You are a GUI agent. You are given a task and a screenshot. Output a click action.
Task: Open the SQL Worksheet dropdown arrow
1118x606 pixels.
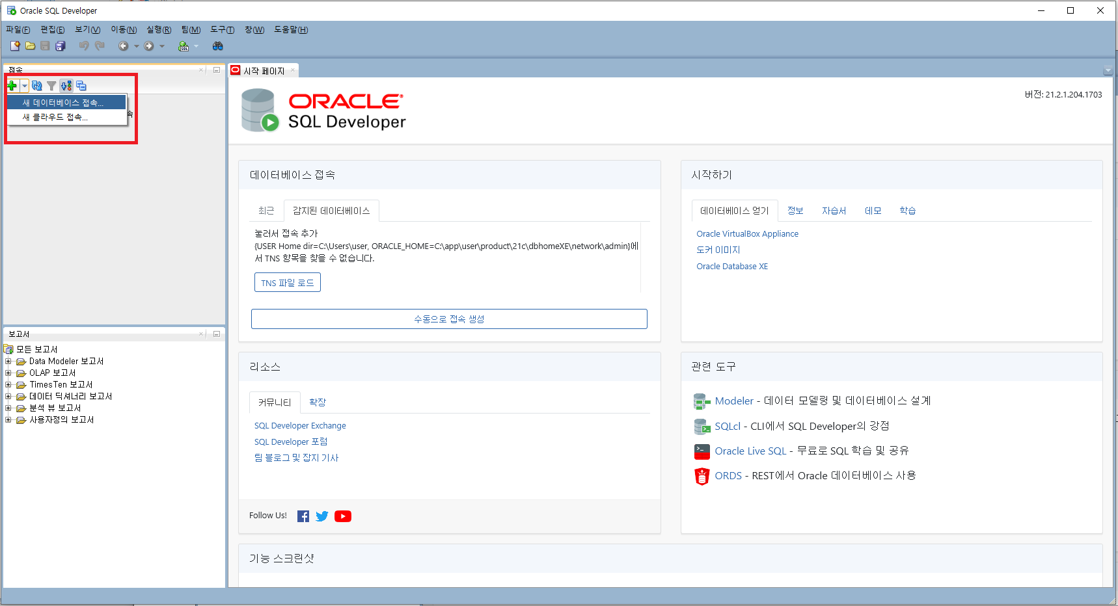tap(196, 46)
